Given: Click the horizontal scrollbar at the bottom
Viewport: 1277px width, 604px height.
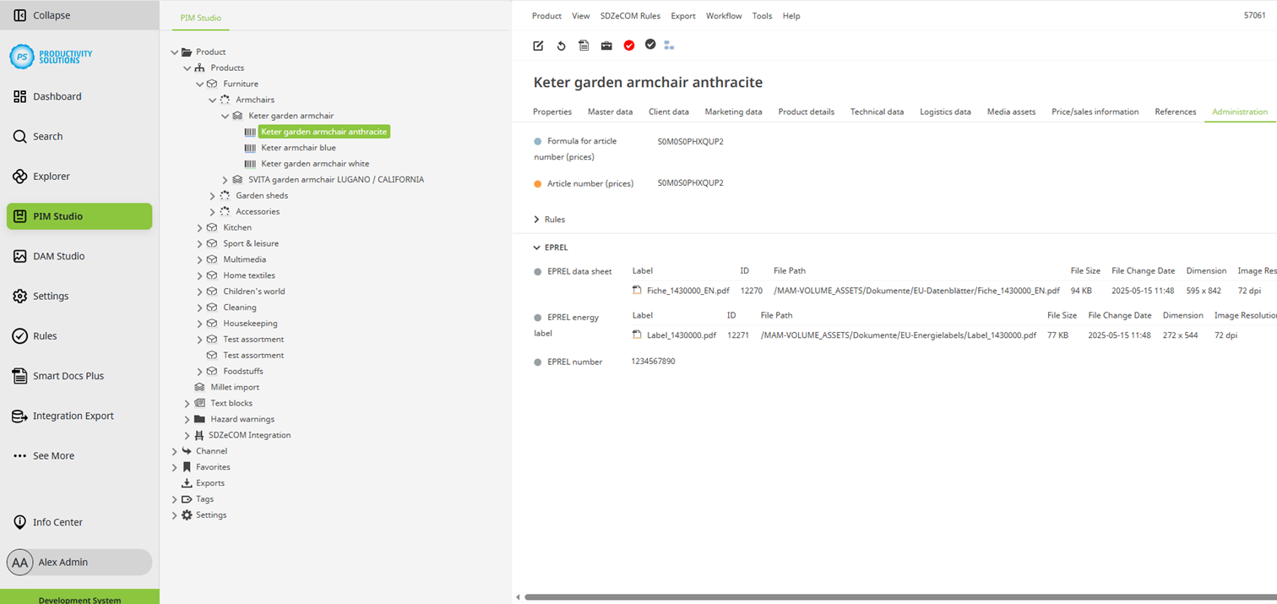Looking at the screenshot, I should 845,596.
